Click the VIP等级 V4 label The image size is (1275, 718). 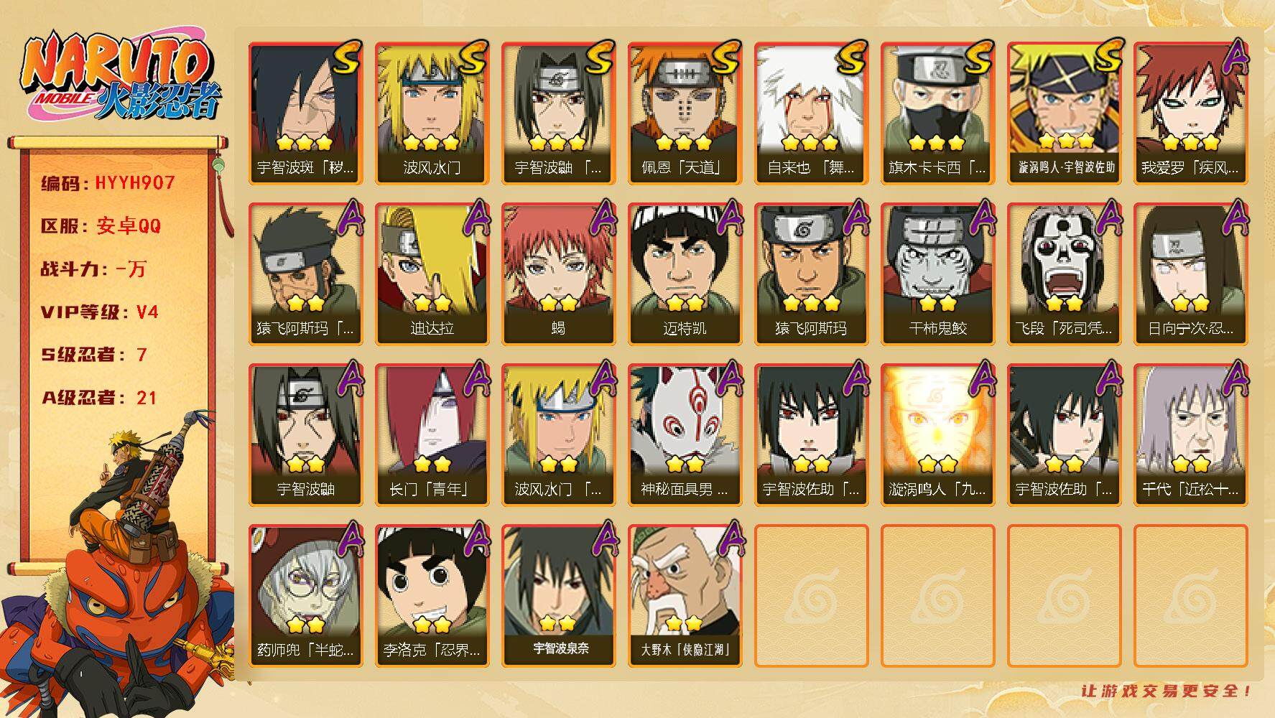tap(99, 312)
